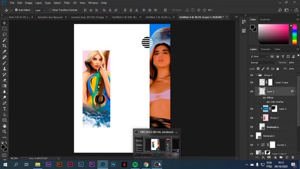Select the Move tool
Viewport: 300px width, 169px height.
pos(4,23)
